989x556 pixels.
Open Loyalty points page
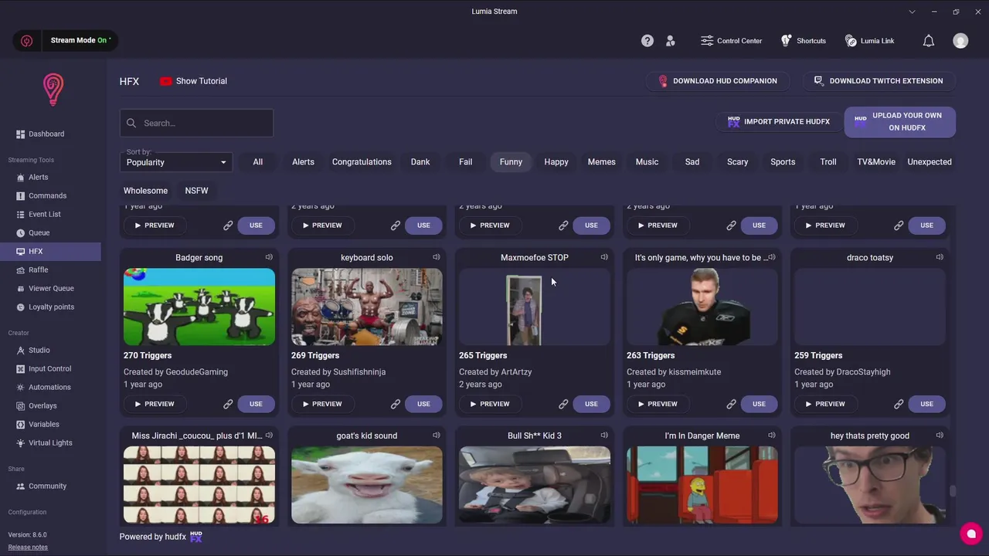(50, 307)
